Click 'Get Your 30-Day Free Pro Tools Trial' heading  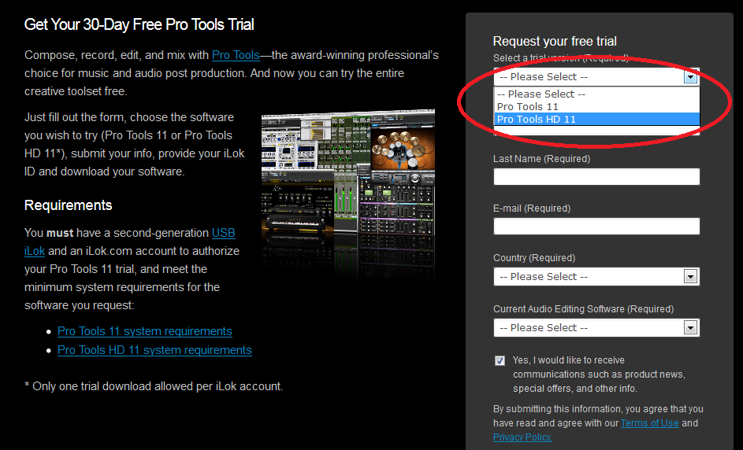pos(139,24)
